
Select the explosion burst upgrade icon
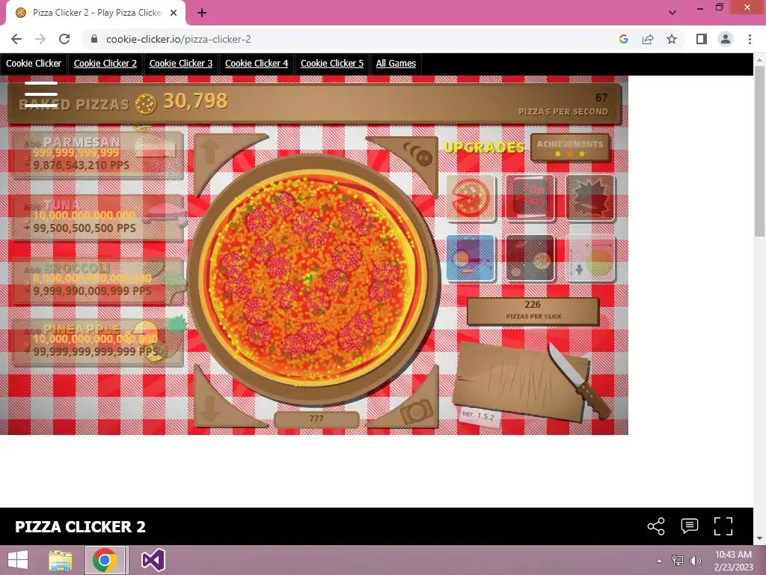[x=590, y=198]
